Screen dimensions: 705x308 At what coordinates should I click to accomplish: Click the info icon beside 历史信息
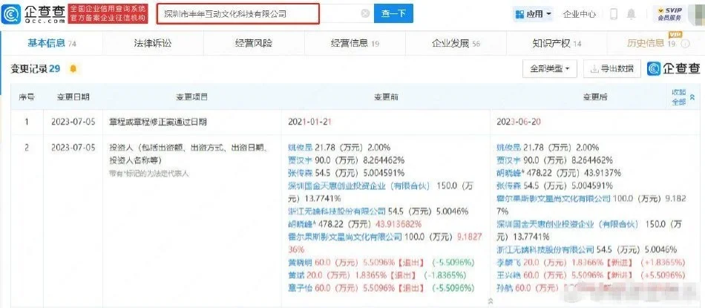[685, 44]
